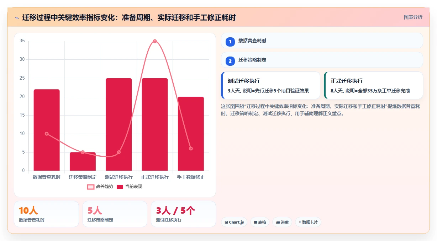Click the 数据卡片 tag
The image size is (437, 241).
click(308, 222)
